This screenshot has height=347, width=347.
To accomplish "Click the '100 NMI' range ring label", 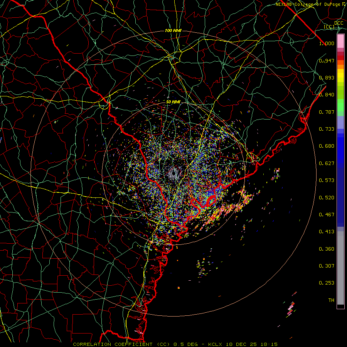I will 173,30.
